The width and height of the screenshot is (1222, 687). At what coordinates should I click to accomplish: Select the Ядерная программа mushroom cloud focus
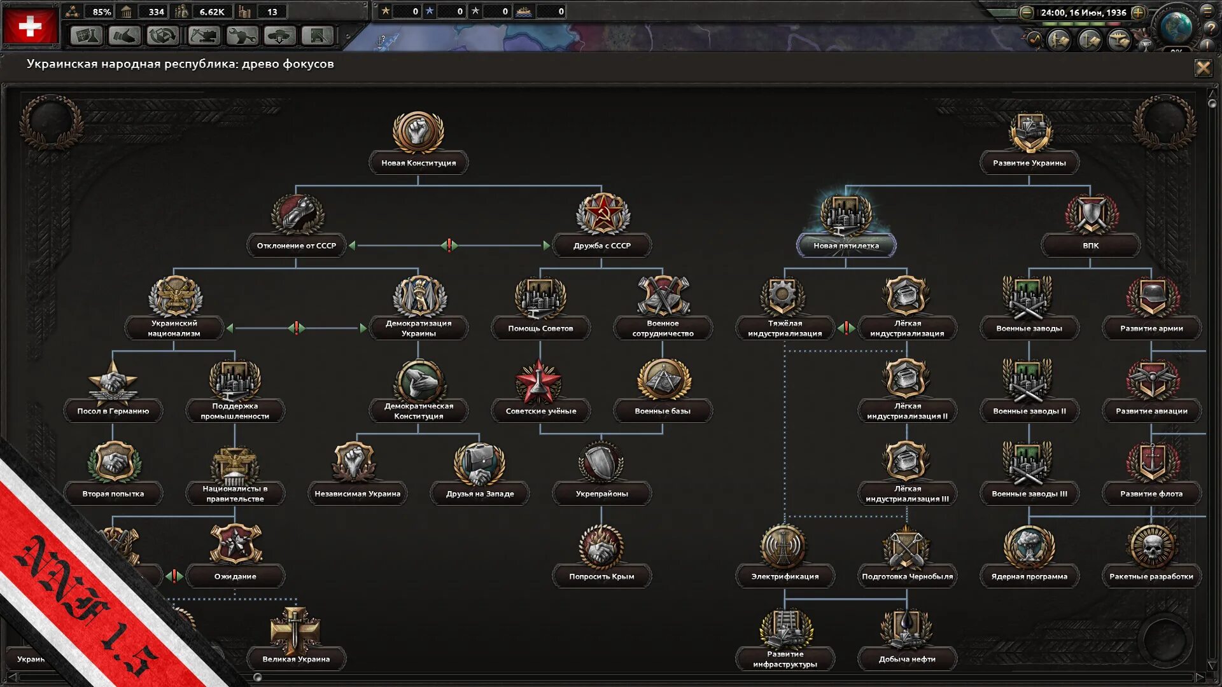tap(1029, 557)
